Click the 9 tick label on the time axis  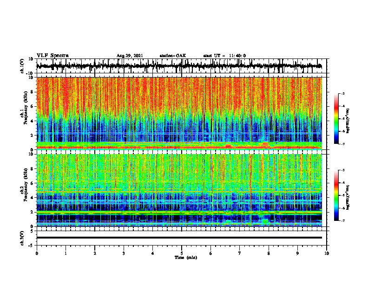pyautogui.click(x=297, y=253)
